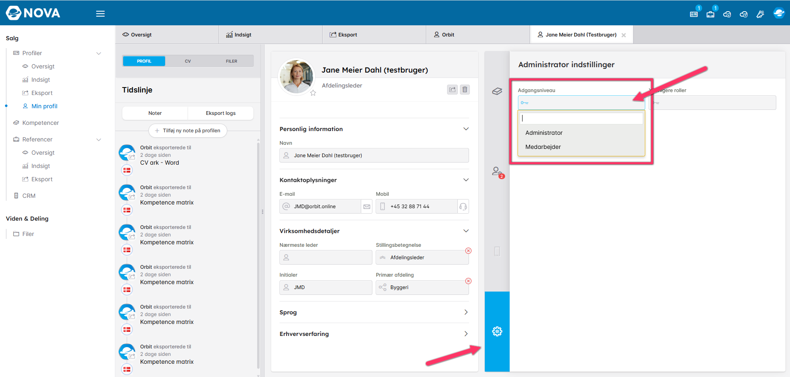Click the envelope icon in E-mail field
Image resolution: width=790 pixels, height=377 pixels.
pyautogui.click(x=367, y=207)
